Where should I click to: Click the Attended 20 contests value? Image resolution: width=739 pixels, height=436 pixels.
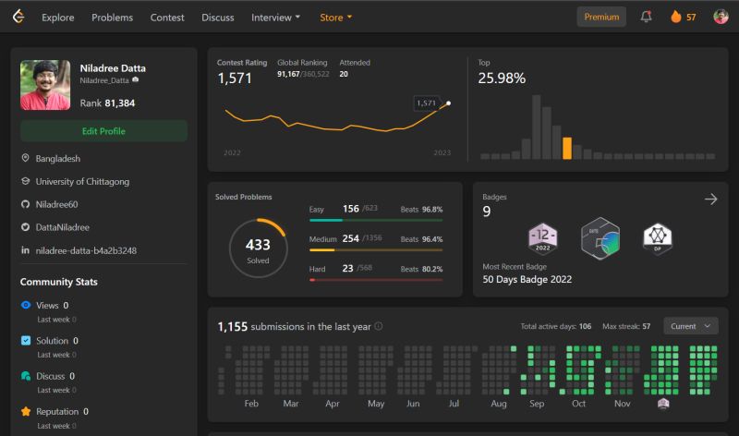point(344,74)
